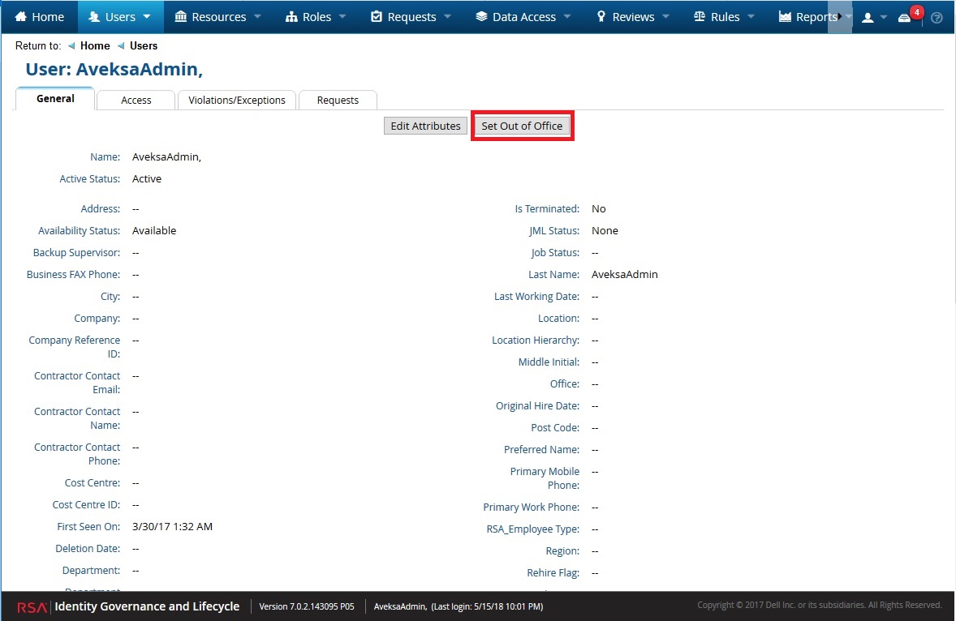Click the Roles hierarchy icon
Screen dimensions: 956x621
coord(291,17)
